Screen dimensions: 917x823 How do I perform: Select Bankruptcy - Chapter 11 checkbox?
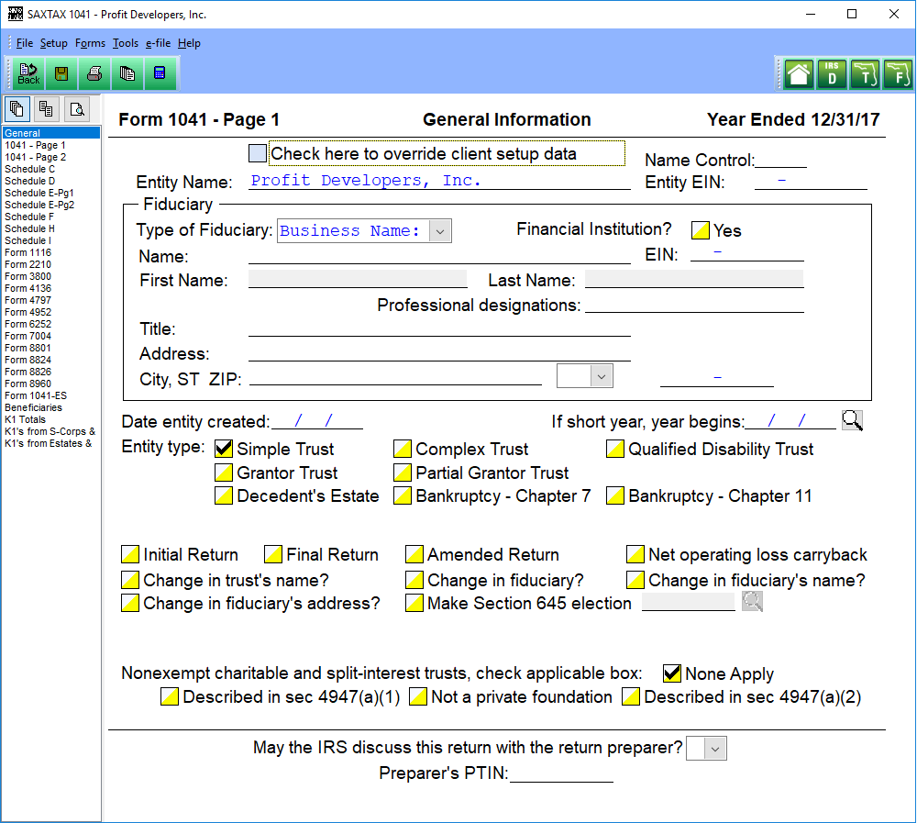tap(614, 495)
